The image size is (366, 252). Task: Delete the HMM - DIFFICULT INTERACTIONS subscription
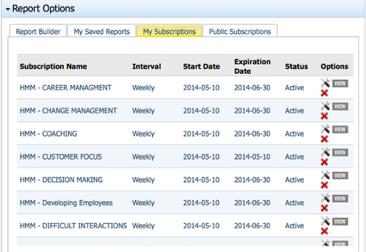(x=324, y=231)
